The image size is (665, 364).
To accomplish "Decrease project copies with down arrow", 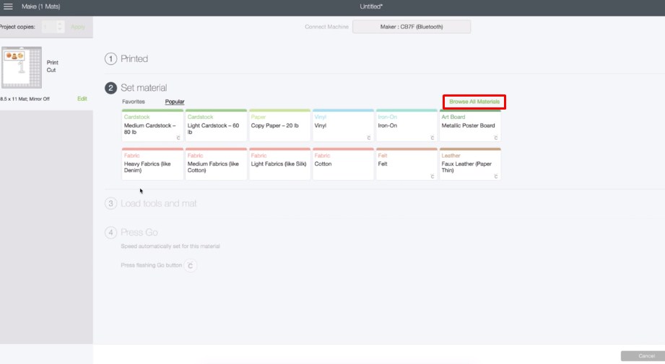I will [x=60, y=30].
